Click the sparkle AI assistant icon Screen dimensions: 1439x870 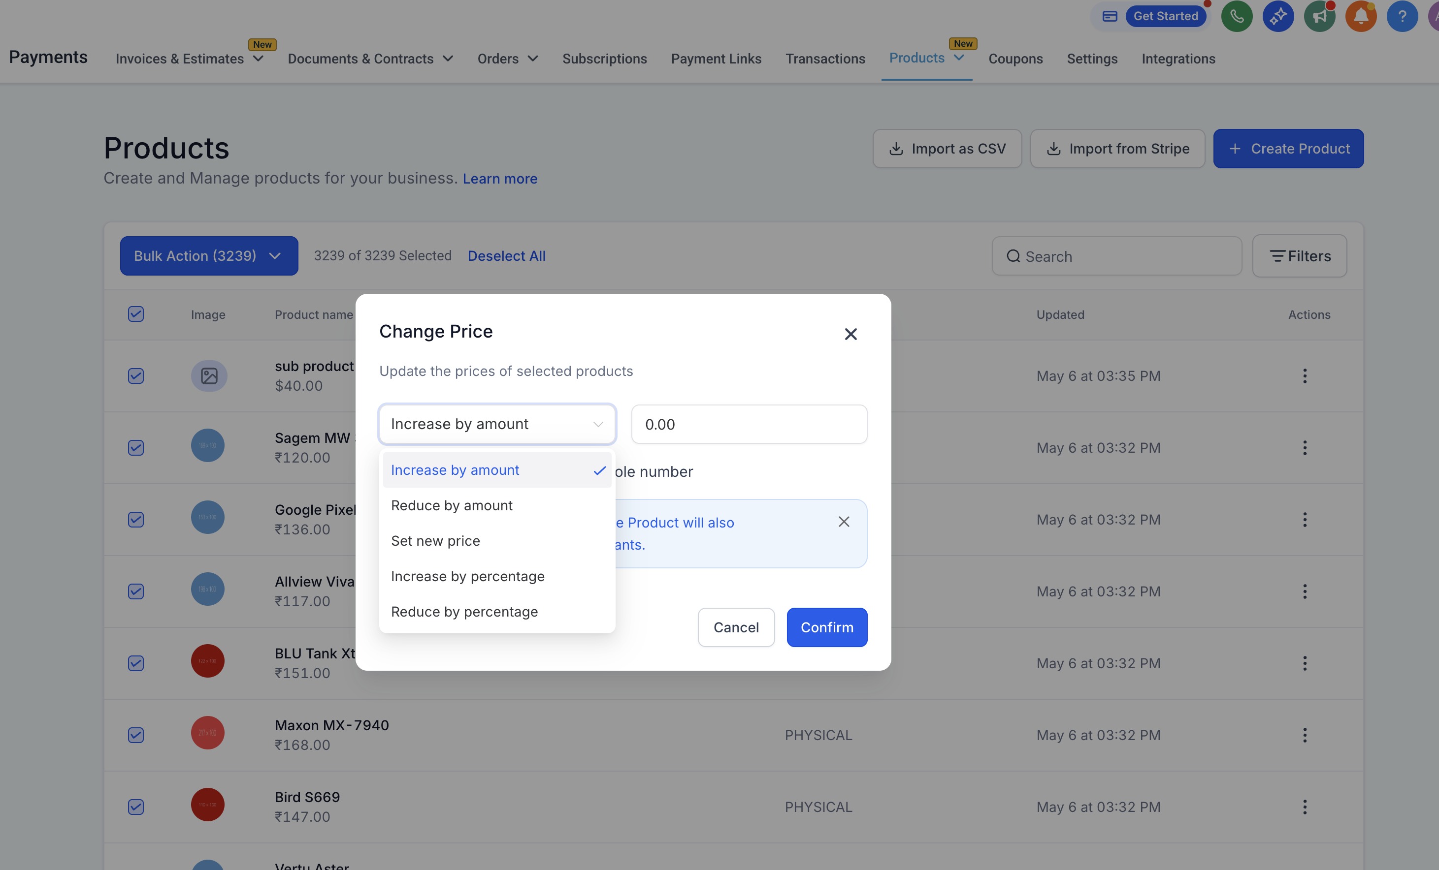point(1278,16)
